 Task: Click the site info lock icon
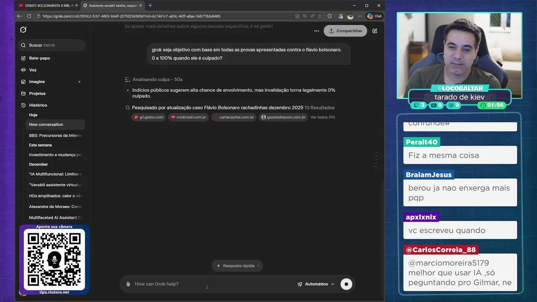click(x=39, y=16)
